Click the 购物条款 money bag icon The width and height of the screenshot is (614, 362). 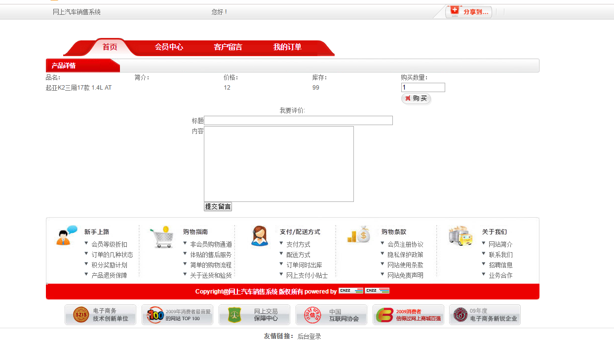[x=359, y=234]
